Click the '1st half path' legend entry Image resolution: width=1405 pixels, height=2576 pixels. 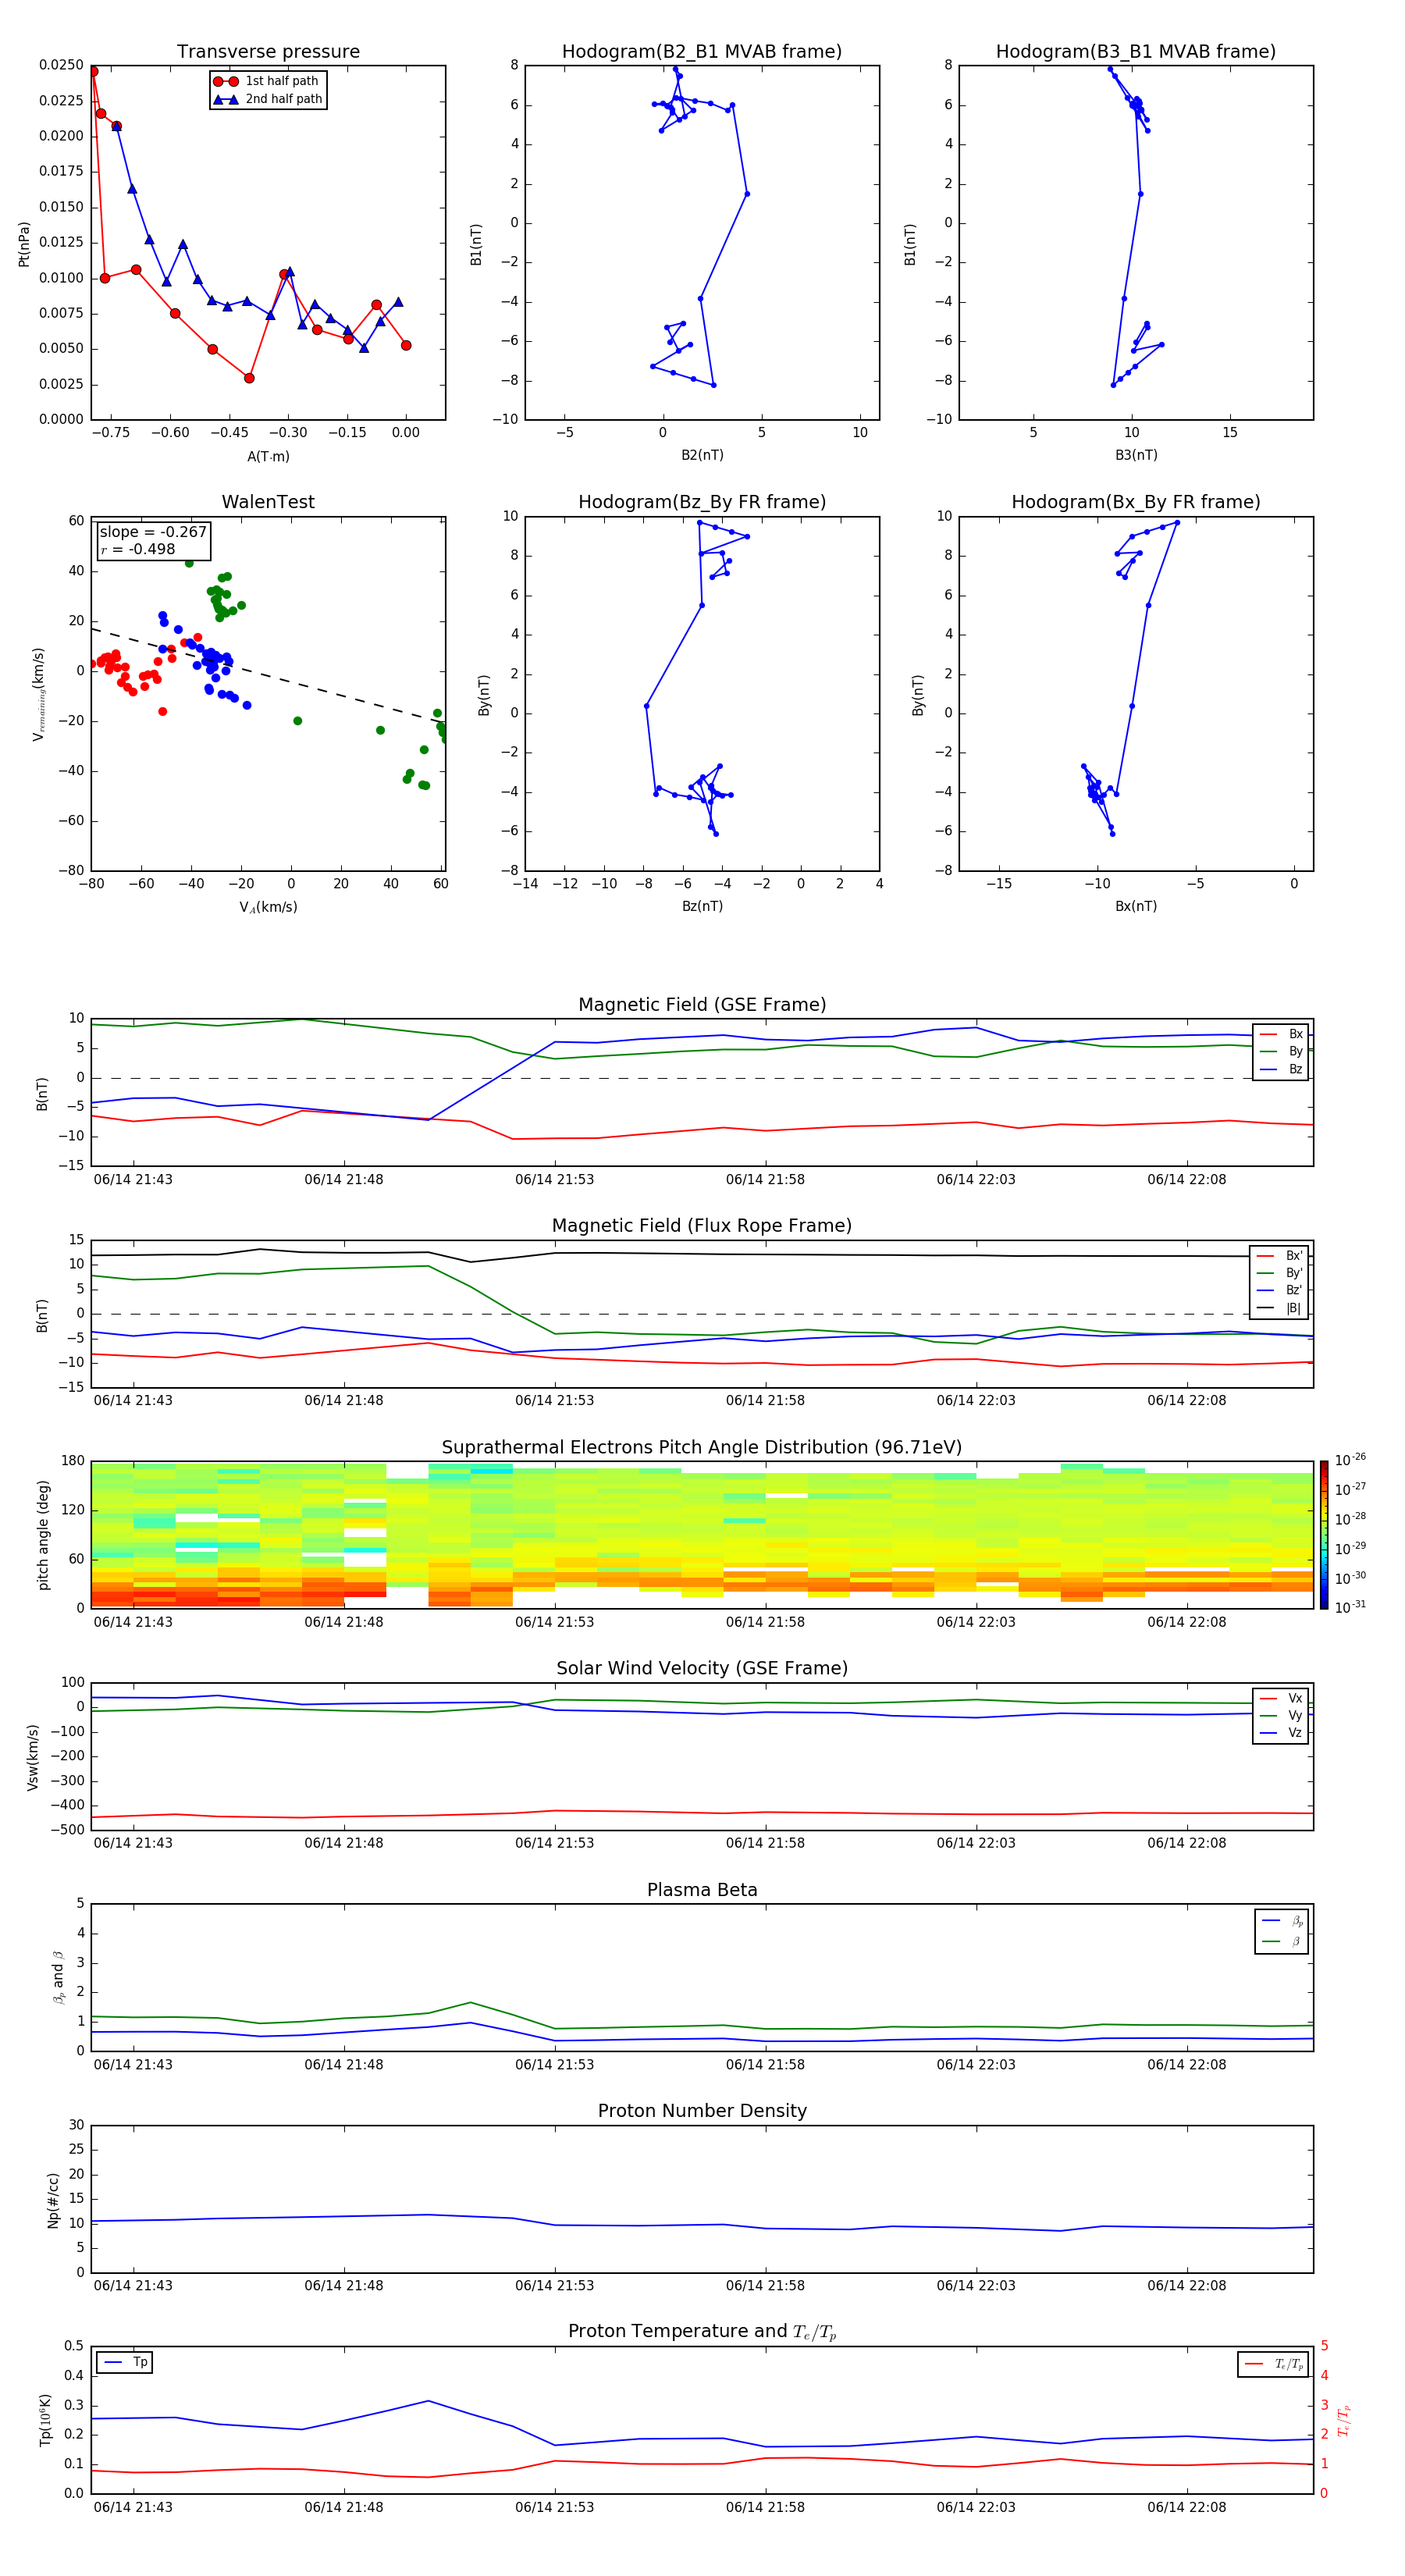pyautogui.click(x=266, y=81)
